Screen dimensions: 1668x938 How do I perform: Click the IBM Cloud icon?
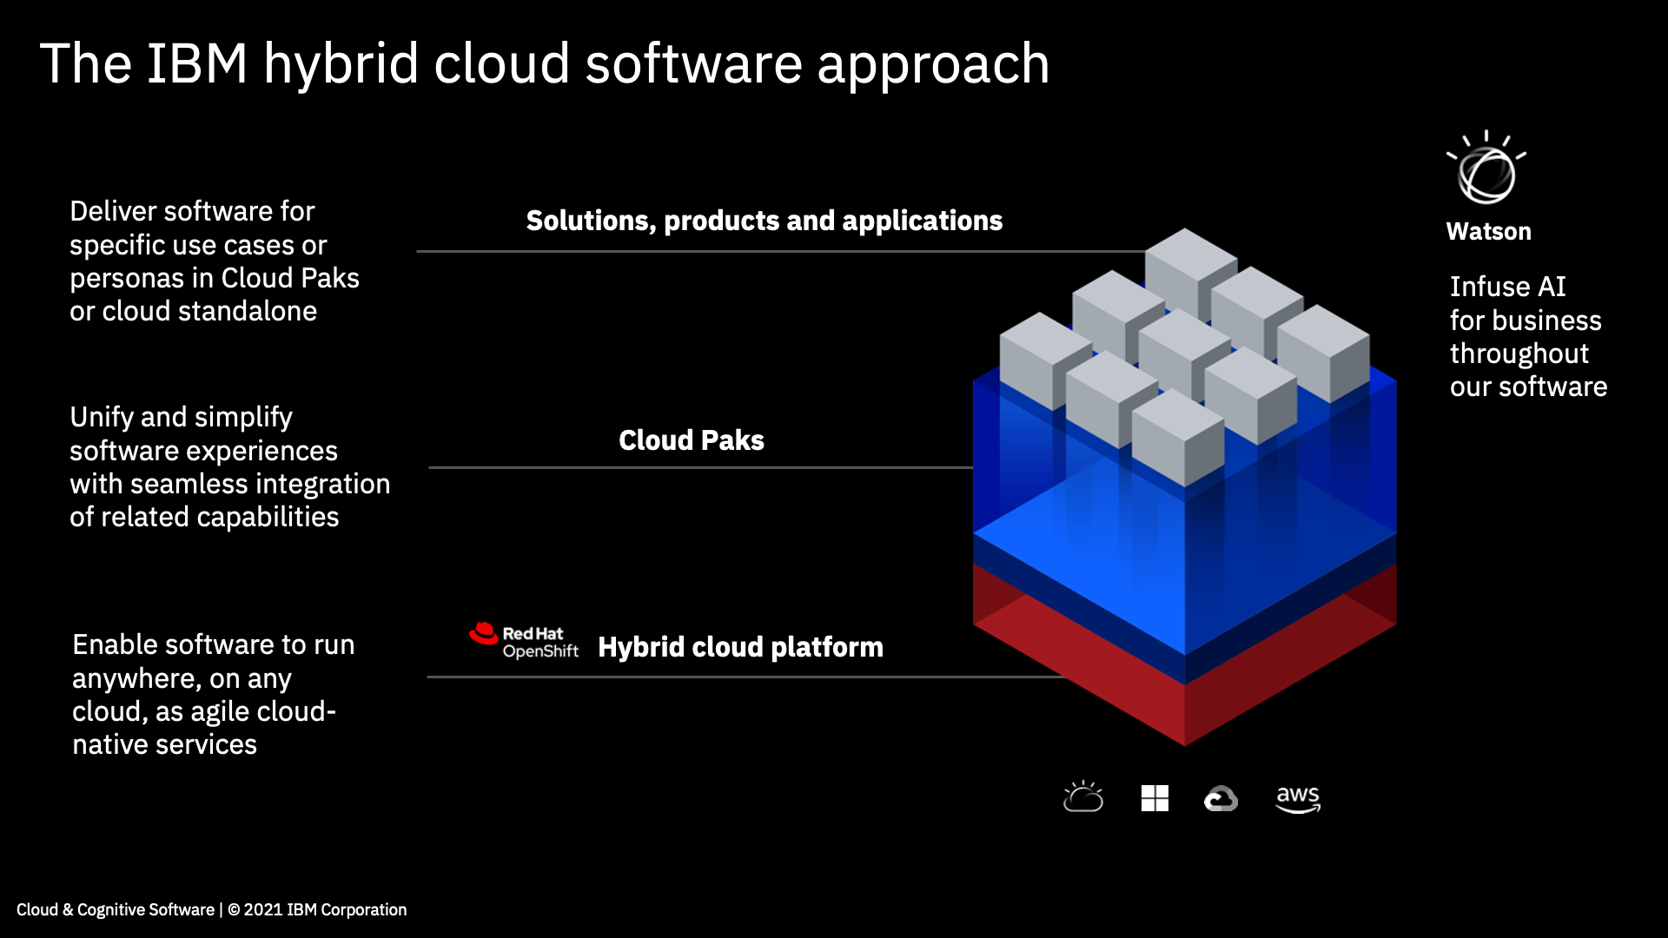point(1083,797)
